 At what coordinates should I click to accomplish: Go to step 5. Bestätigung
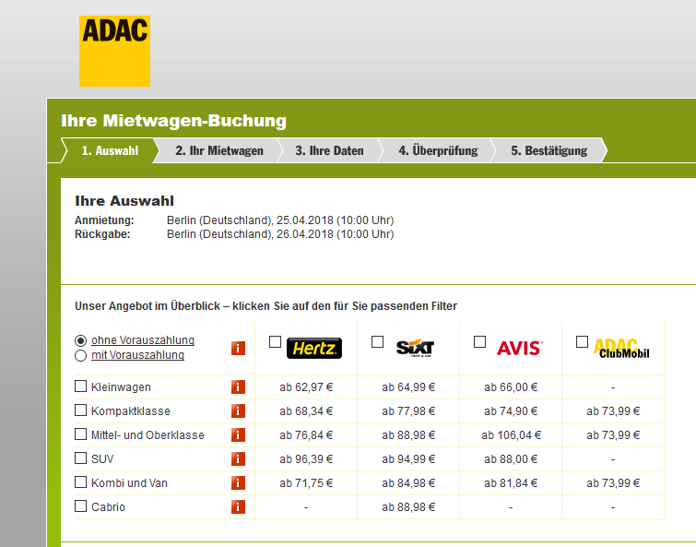(549, 150)
